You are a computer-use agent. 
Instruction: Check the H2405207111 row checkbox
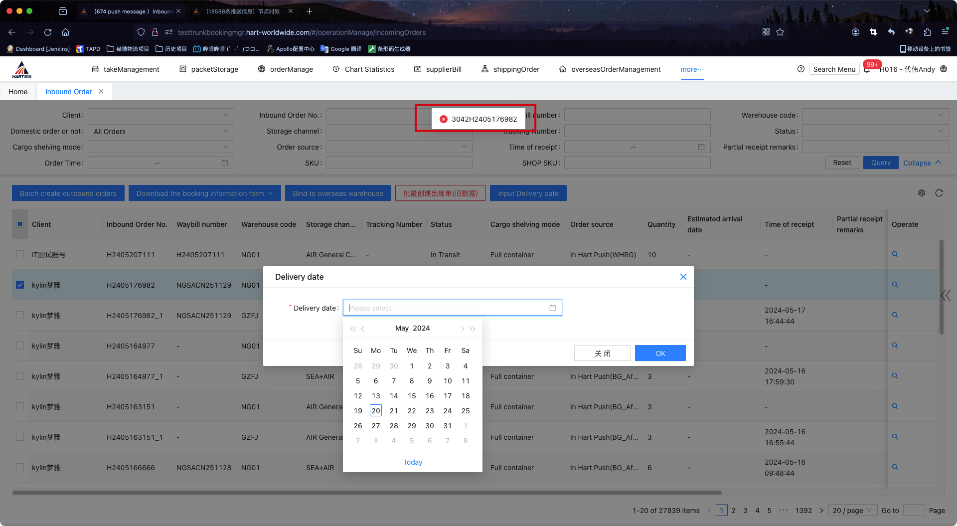point(20,254)
